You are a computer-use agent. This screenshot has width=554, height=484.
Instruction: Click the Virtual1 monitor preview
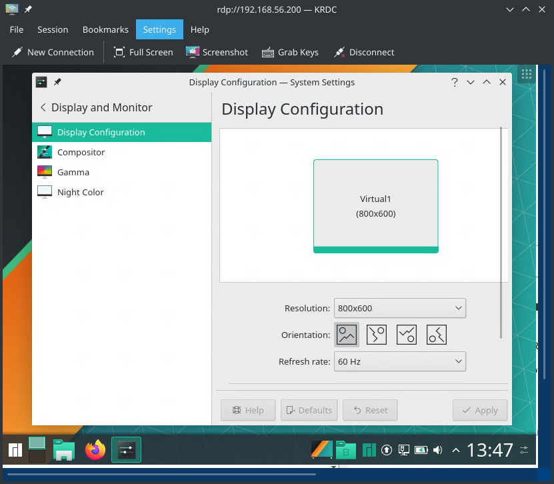click(375, 206)
